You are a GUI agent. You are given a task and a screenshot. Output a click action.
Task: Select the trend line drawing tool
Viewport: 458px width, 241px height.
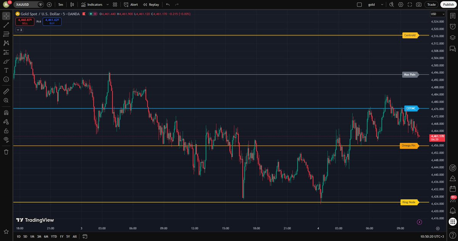(6, 25)
